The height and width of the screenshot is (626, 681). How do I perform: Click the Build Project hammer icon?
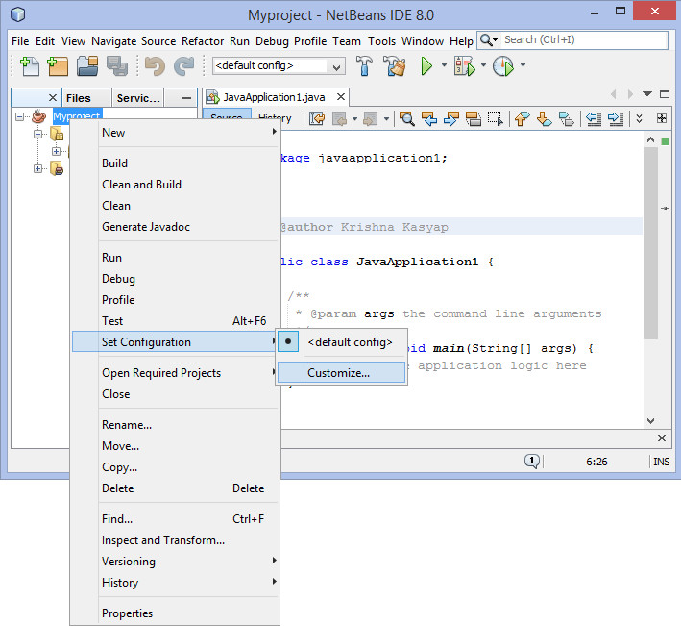[x=365, y=66]
